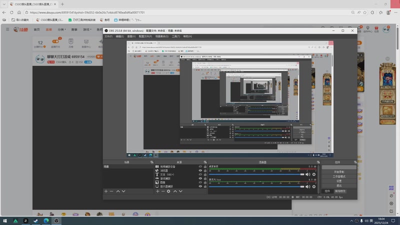
Task: Open Douyu hamburger sidebar menu
Action: tap(7, 29)
